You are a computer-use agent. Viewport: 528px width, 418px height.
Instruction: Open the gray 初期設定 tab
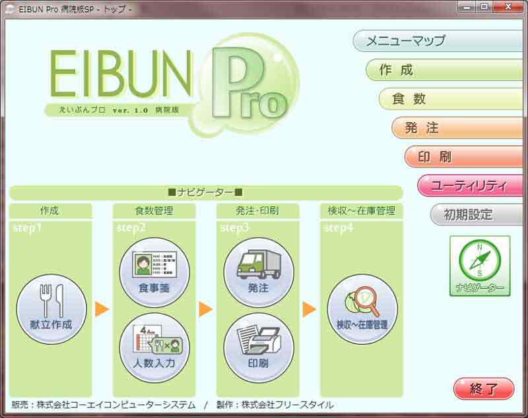point(477,214)
